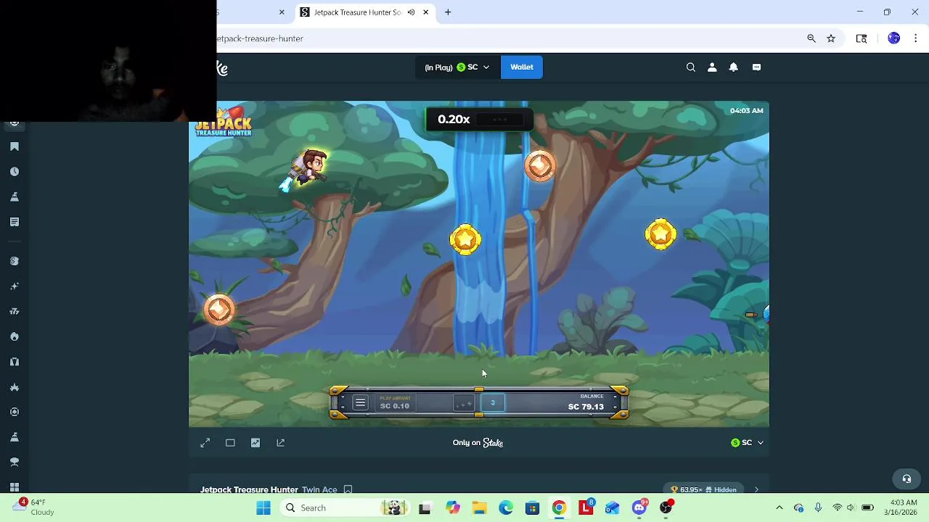Open Microsoft Edge from taskbar
Screen dimensions: 929x522
[x=506, y=507]
